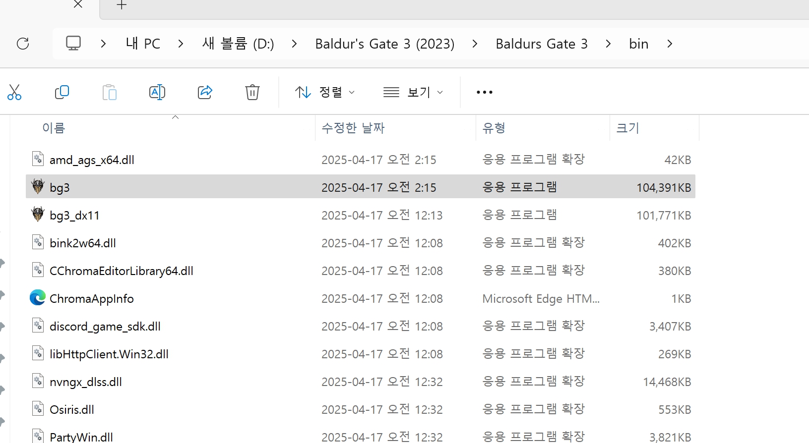Open the 정렬 sort dropdown
This screenshot has height=443, width=809.
pyautogui.click(x=325, y=92)
